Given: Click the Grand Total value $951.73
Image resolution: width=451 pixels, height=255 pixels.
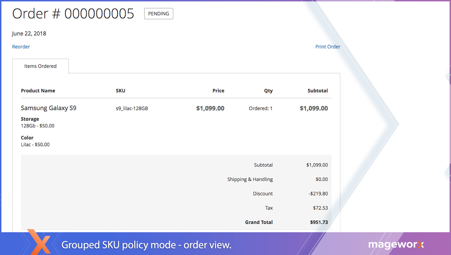Looking at the screenshot, I should pos(319,222).
